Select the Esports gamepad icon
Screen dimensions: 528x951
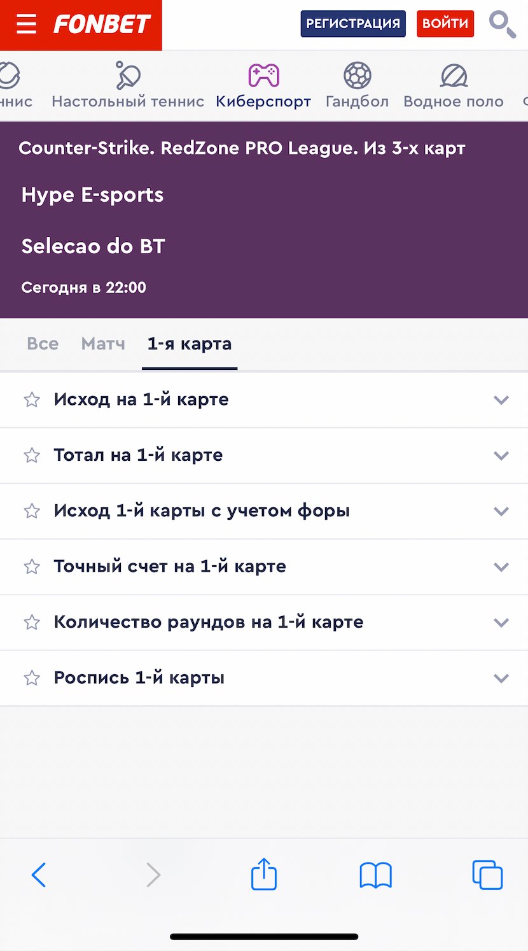coord(263,76)
